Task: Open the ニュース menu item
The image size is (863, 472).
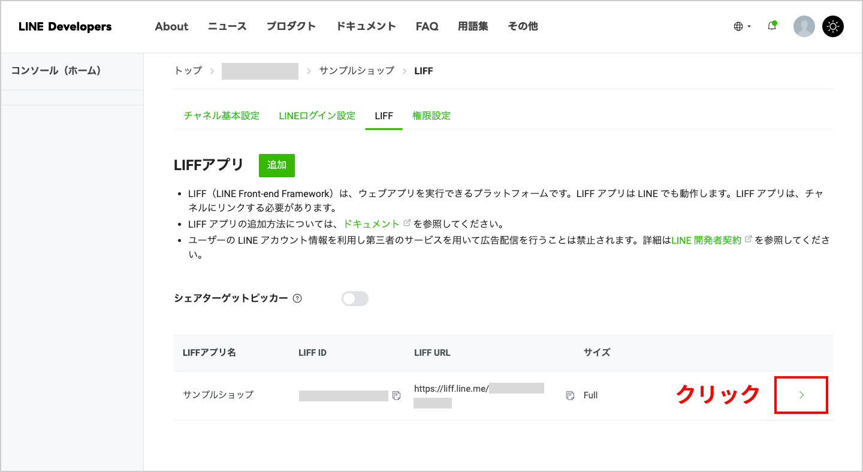Action: pos(227,26)
